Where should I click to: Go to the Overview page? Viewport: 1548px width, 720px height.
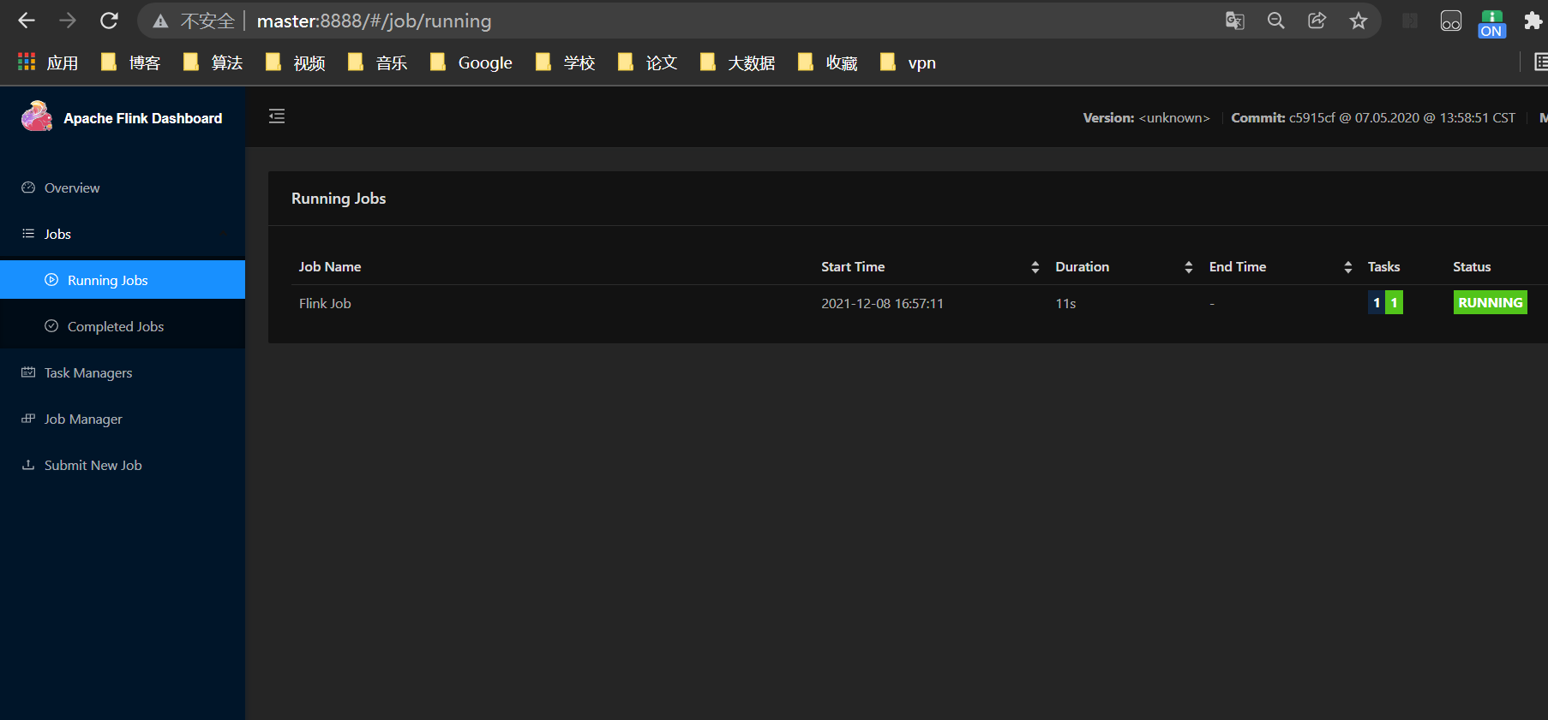(123, 187)
